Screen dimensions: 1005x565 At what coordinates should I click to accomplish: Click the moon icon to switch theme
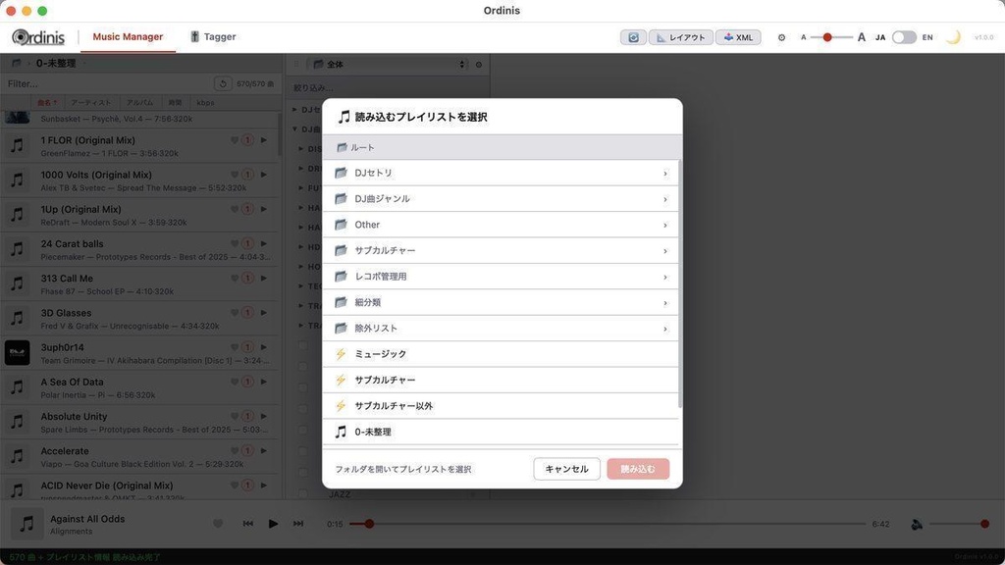pyautogui.click(x=951, y=36)
